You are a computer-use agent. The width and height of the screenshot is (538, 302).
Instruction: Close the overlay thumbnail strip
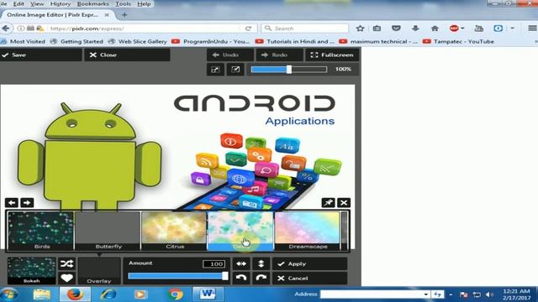344,203
